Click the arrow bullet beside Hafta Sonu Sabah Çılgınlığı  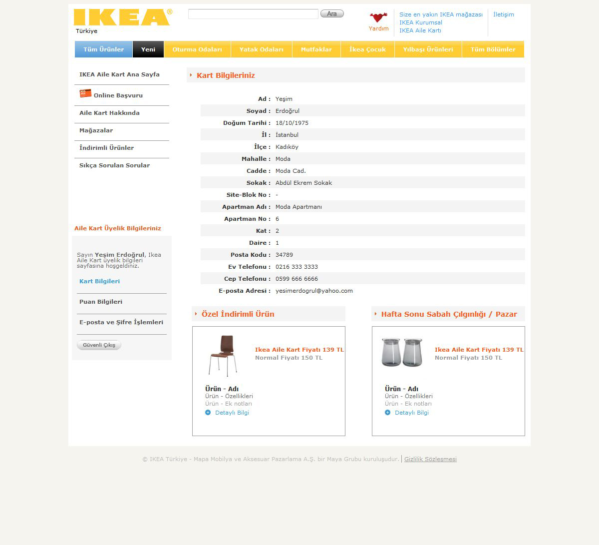375,314
